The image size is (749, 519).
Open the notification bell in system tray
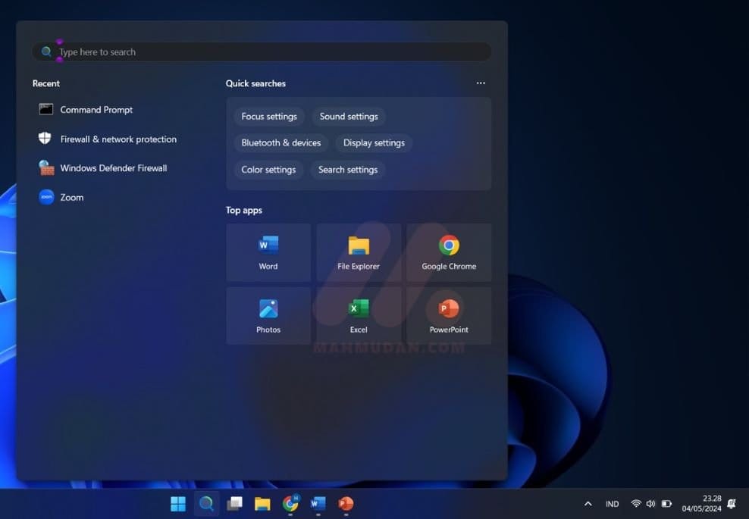[x=732, y=504]
